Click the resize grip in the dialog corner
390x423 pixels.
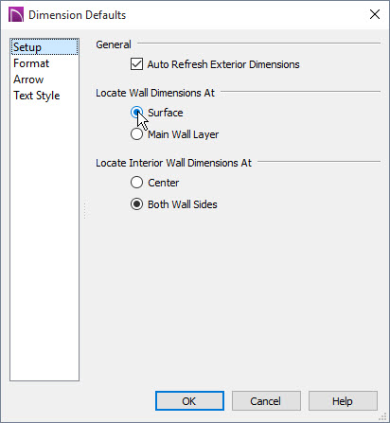382,416
